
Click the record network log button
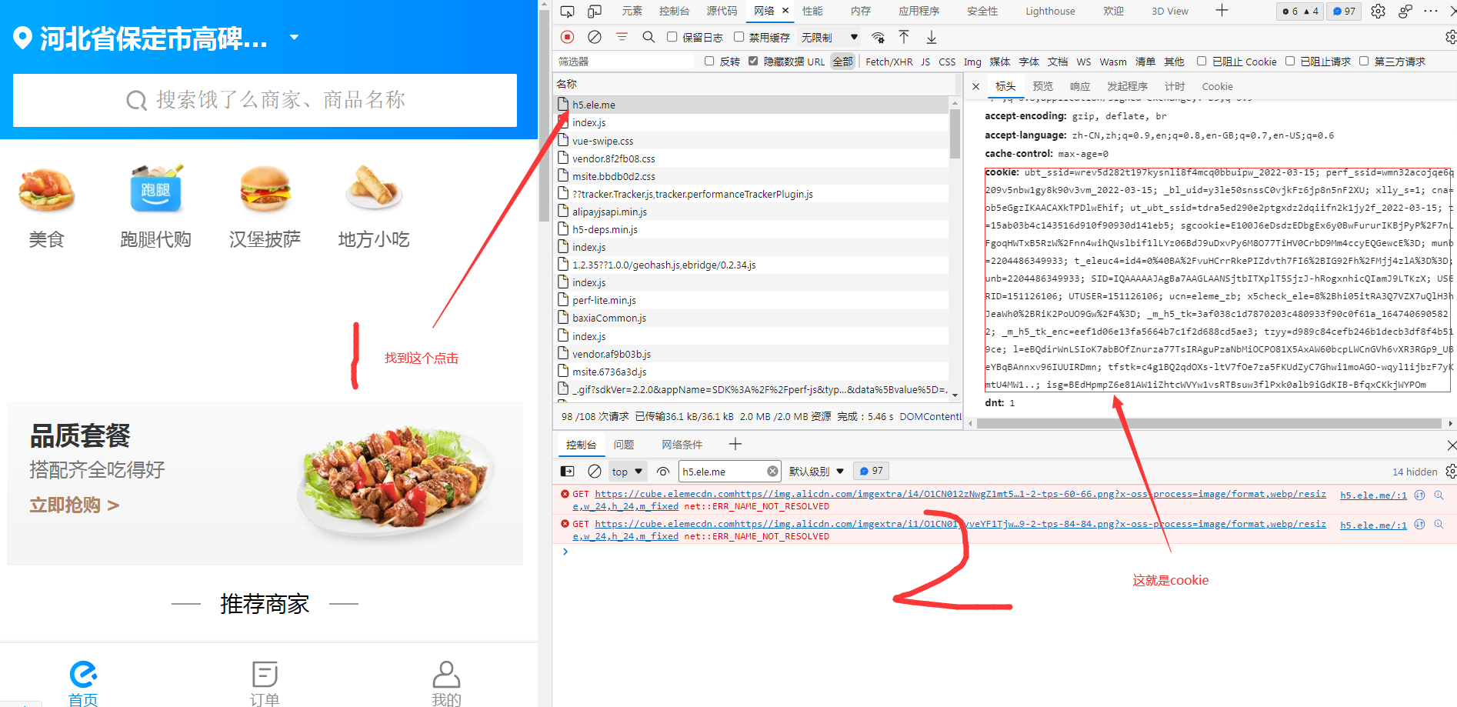point(568,37)
